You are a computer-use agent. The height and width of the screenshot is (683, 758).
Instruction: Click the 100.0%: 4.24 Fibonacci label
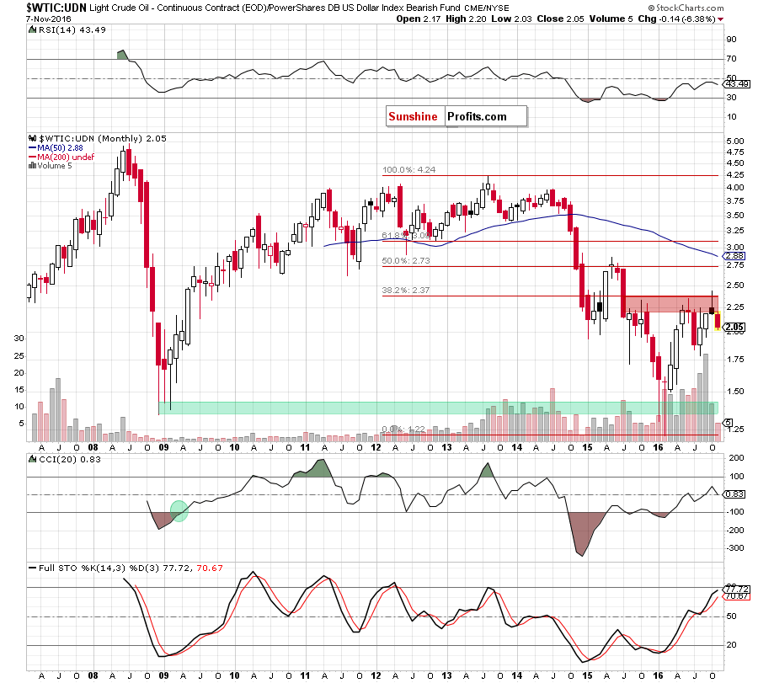click(x=409, y=169)
